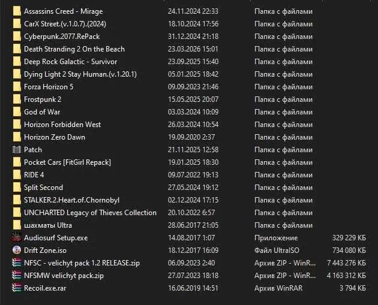
Task: Click the UNCHARTED Legacy of Thieves Collection entry
Action: coord(90,213)
